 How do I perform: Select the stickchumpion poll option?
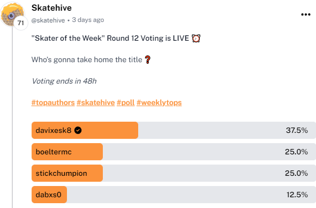(174, 173)
